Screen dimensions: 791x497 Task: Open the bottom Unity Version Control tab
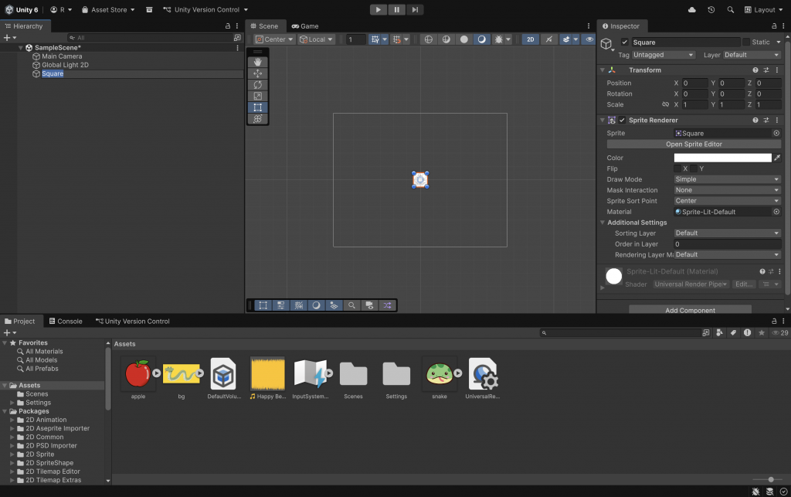tap(133, 322)
